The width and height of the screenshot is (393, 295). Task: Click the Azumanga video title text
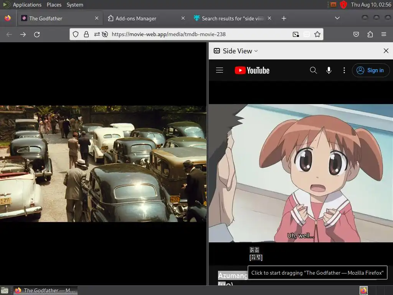tap(233, 276)
